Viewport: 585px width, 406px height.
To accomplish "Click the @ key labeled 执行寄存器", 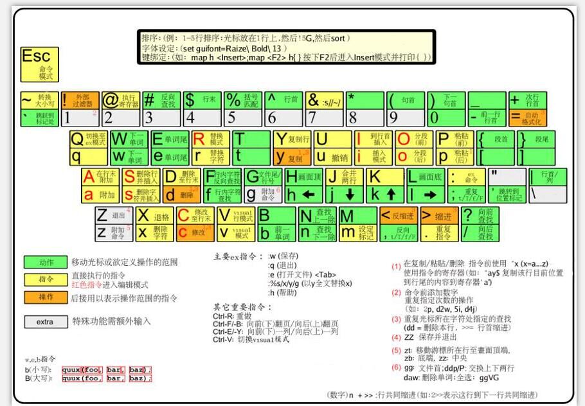I will pyautogui.click(x=121, y=100).
